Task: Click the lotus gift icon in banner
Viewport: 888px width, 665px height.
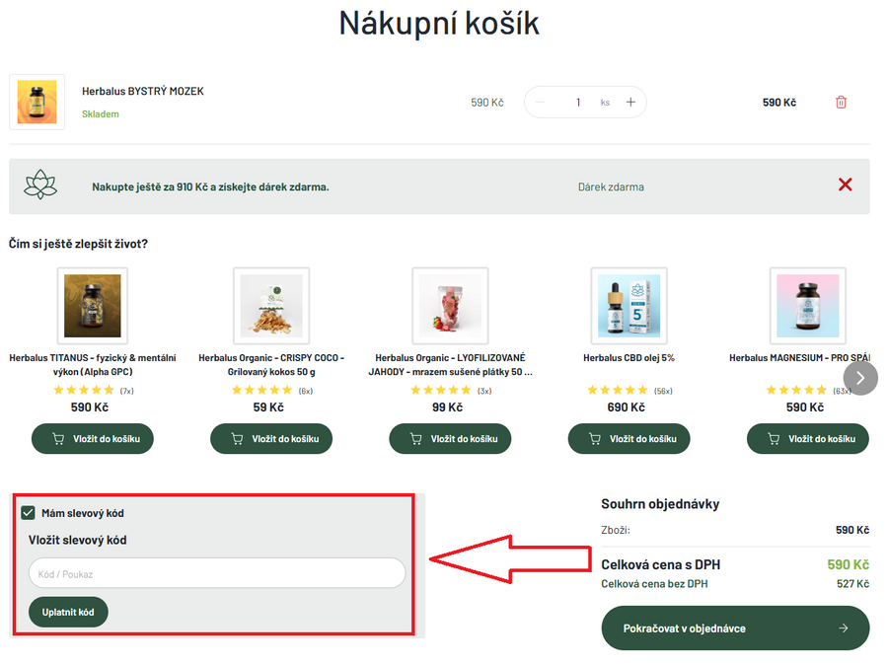Action: [40, 185]
